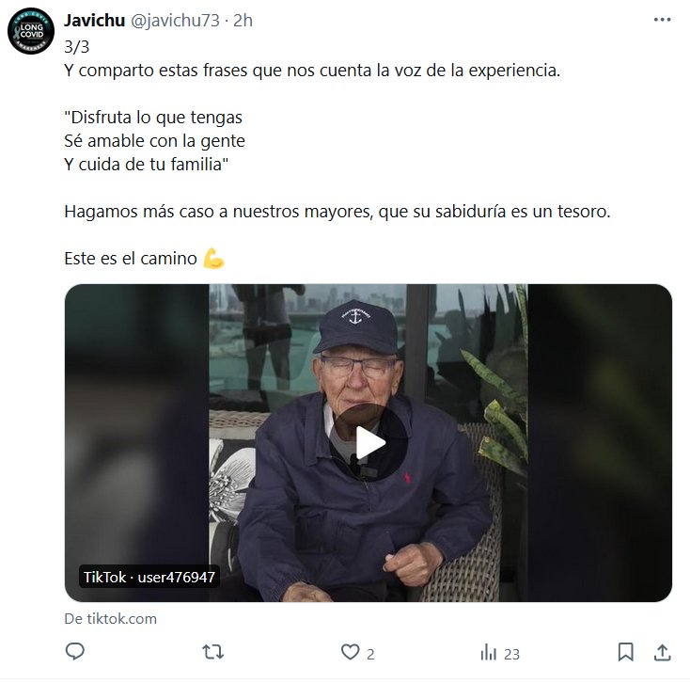Bookmark this post
Screen dimensions: 690x683
coord(626,652)
